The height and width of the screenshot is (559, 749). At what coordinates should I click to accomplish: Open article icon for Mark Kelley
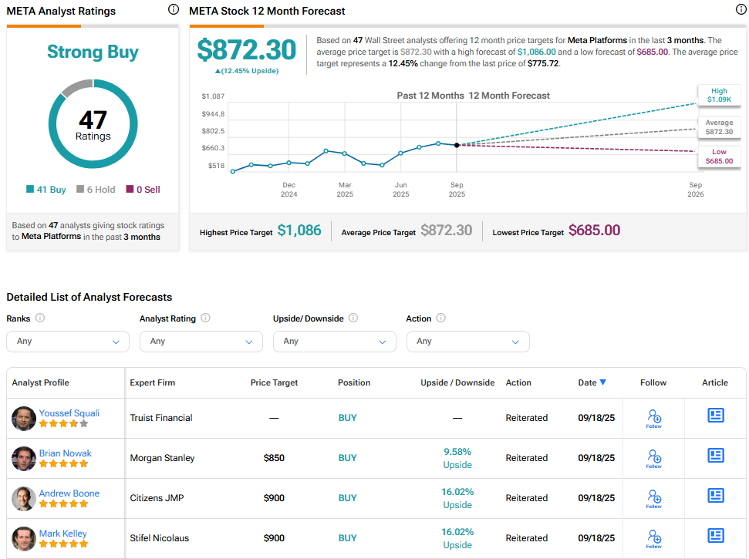pos(716,536)
